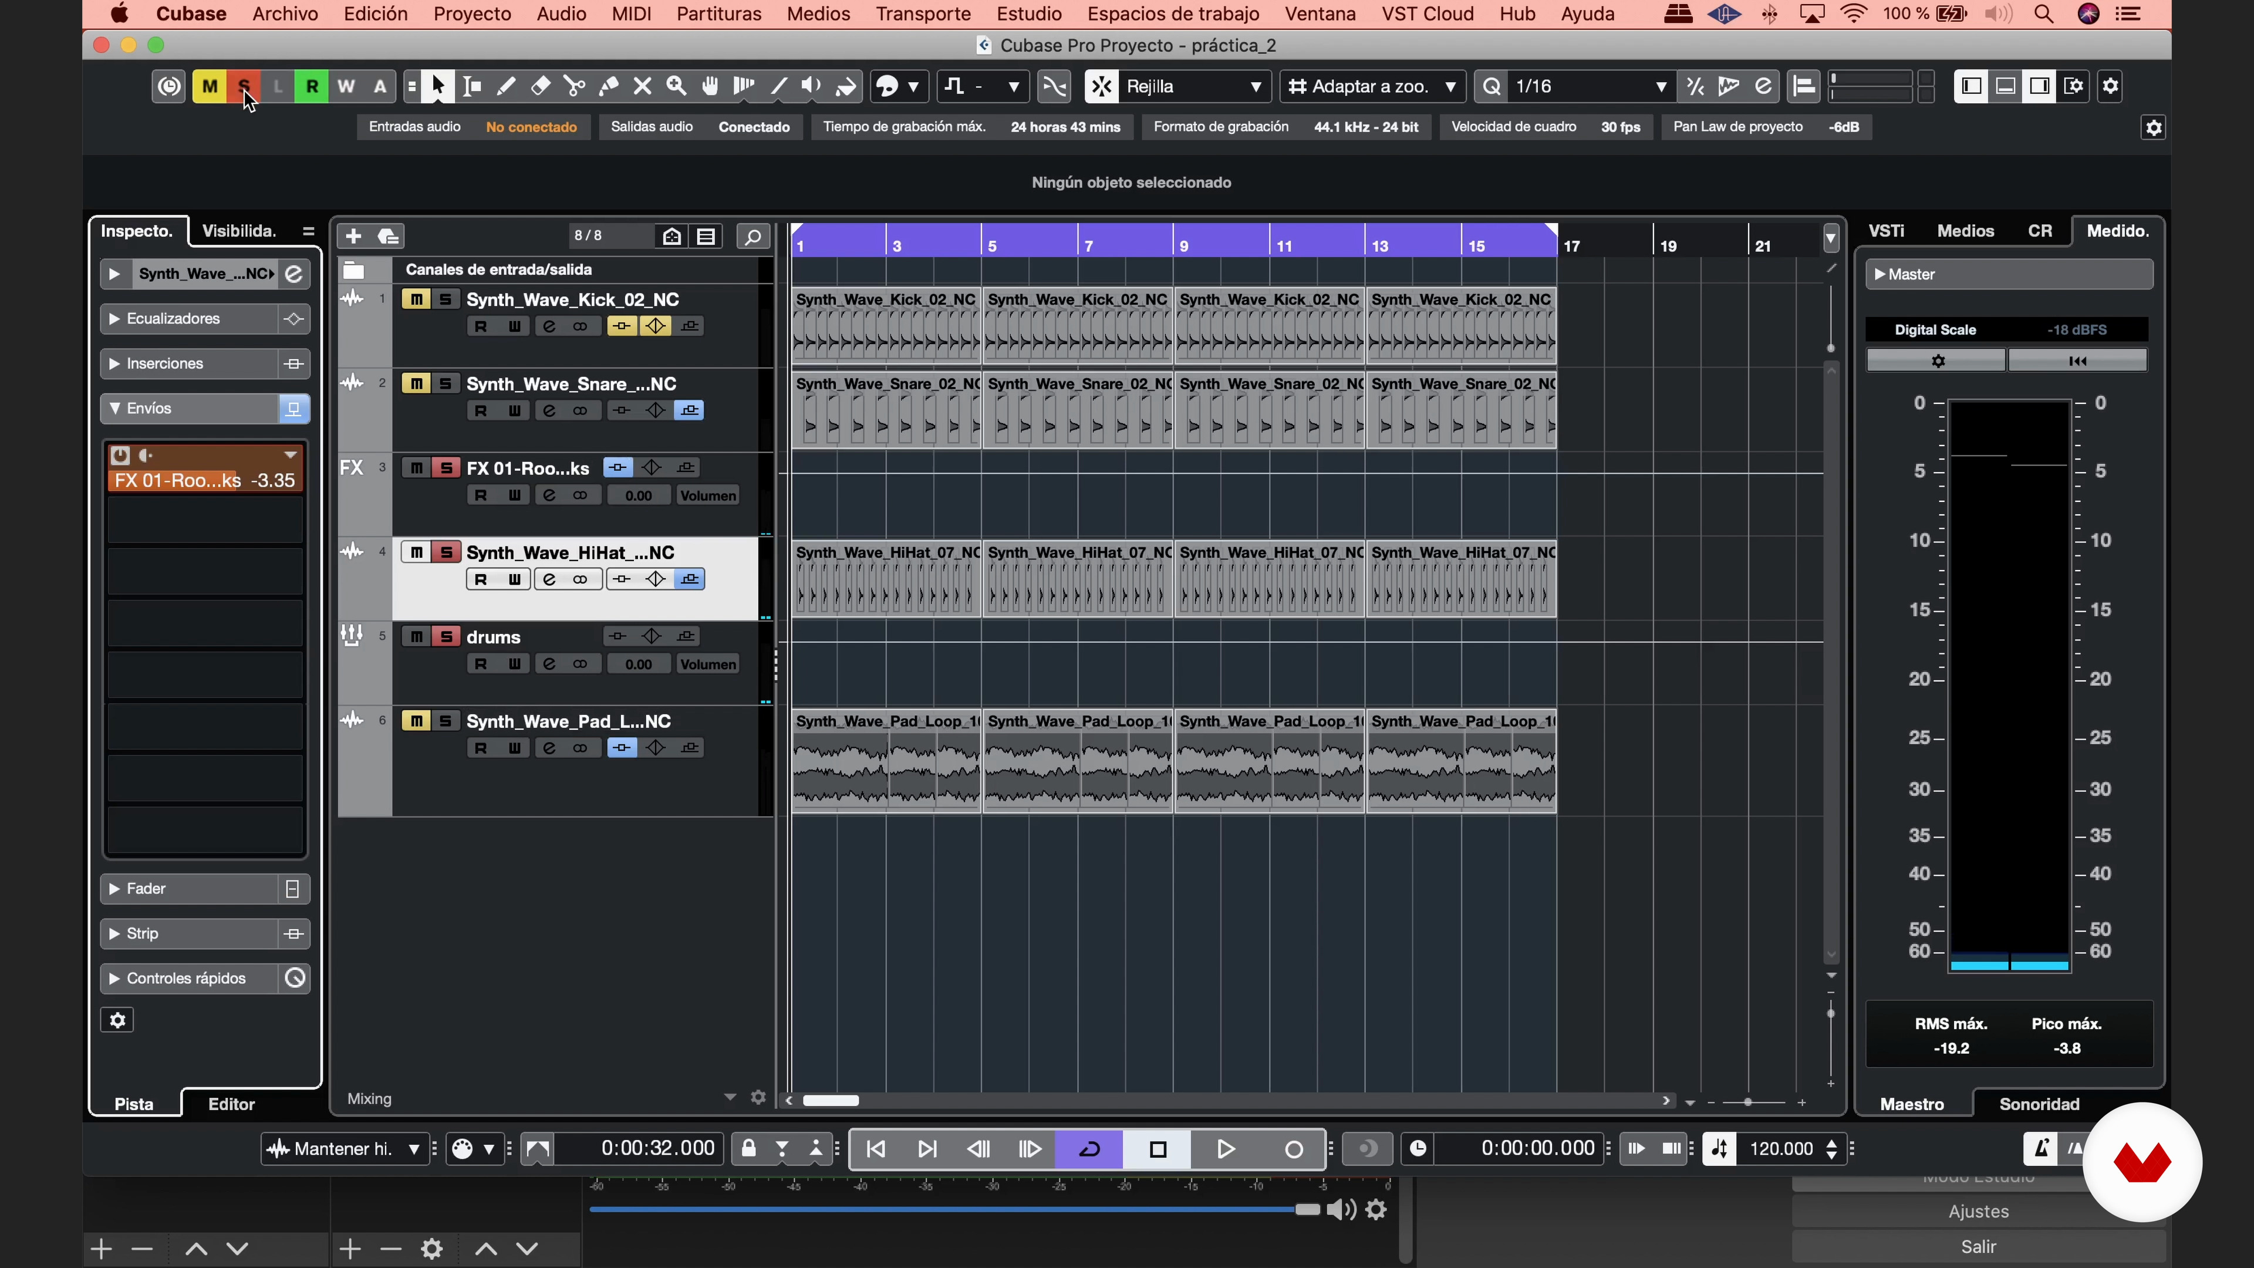This screenshot has height=1268, width=2254.
Task: Click the Record transport button
Action: [1293, 1149]
